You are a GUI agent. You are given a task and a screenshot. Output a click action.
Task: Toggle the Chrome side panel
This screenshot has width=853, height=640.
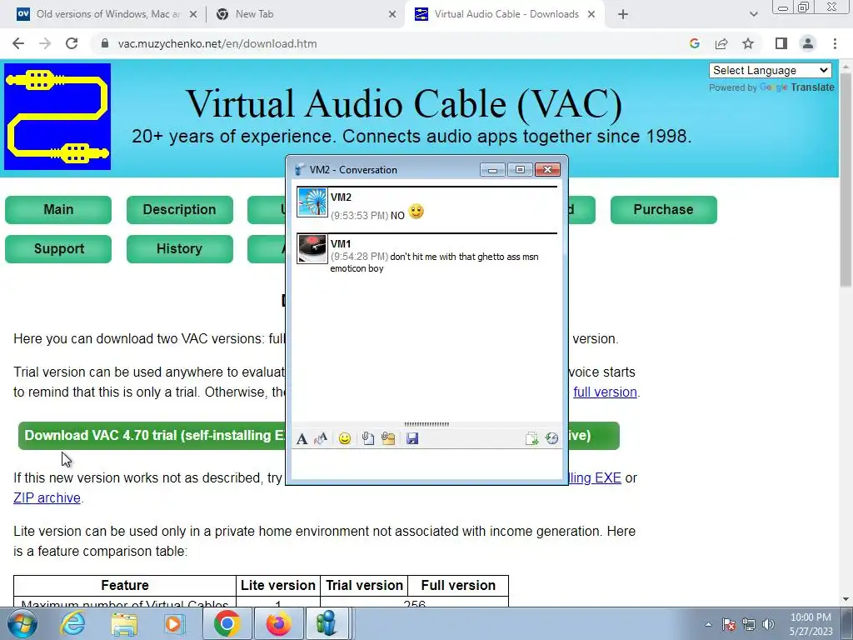(781, 43)
